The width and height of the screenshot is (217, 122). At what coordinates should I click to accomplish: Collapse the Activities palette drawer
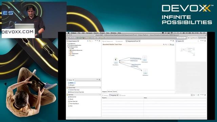pyautogui.click(x=84, y=95)
